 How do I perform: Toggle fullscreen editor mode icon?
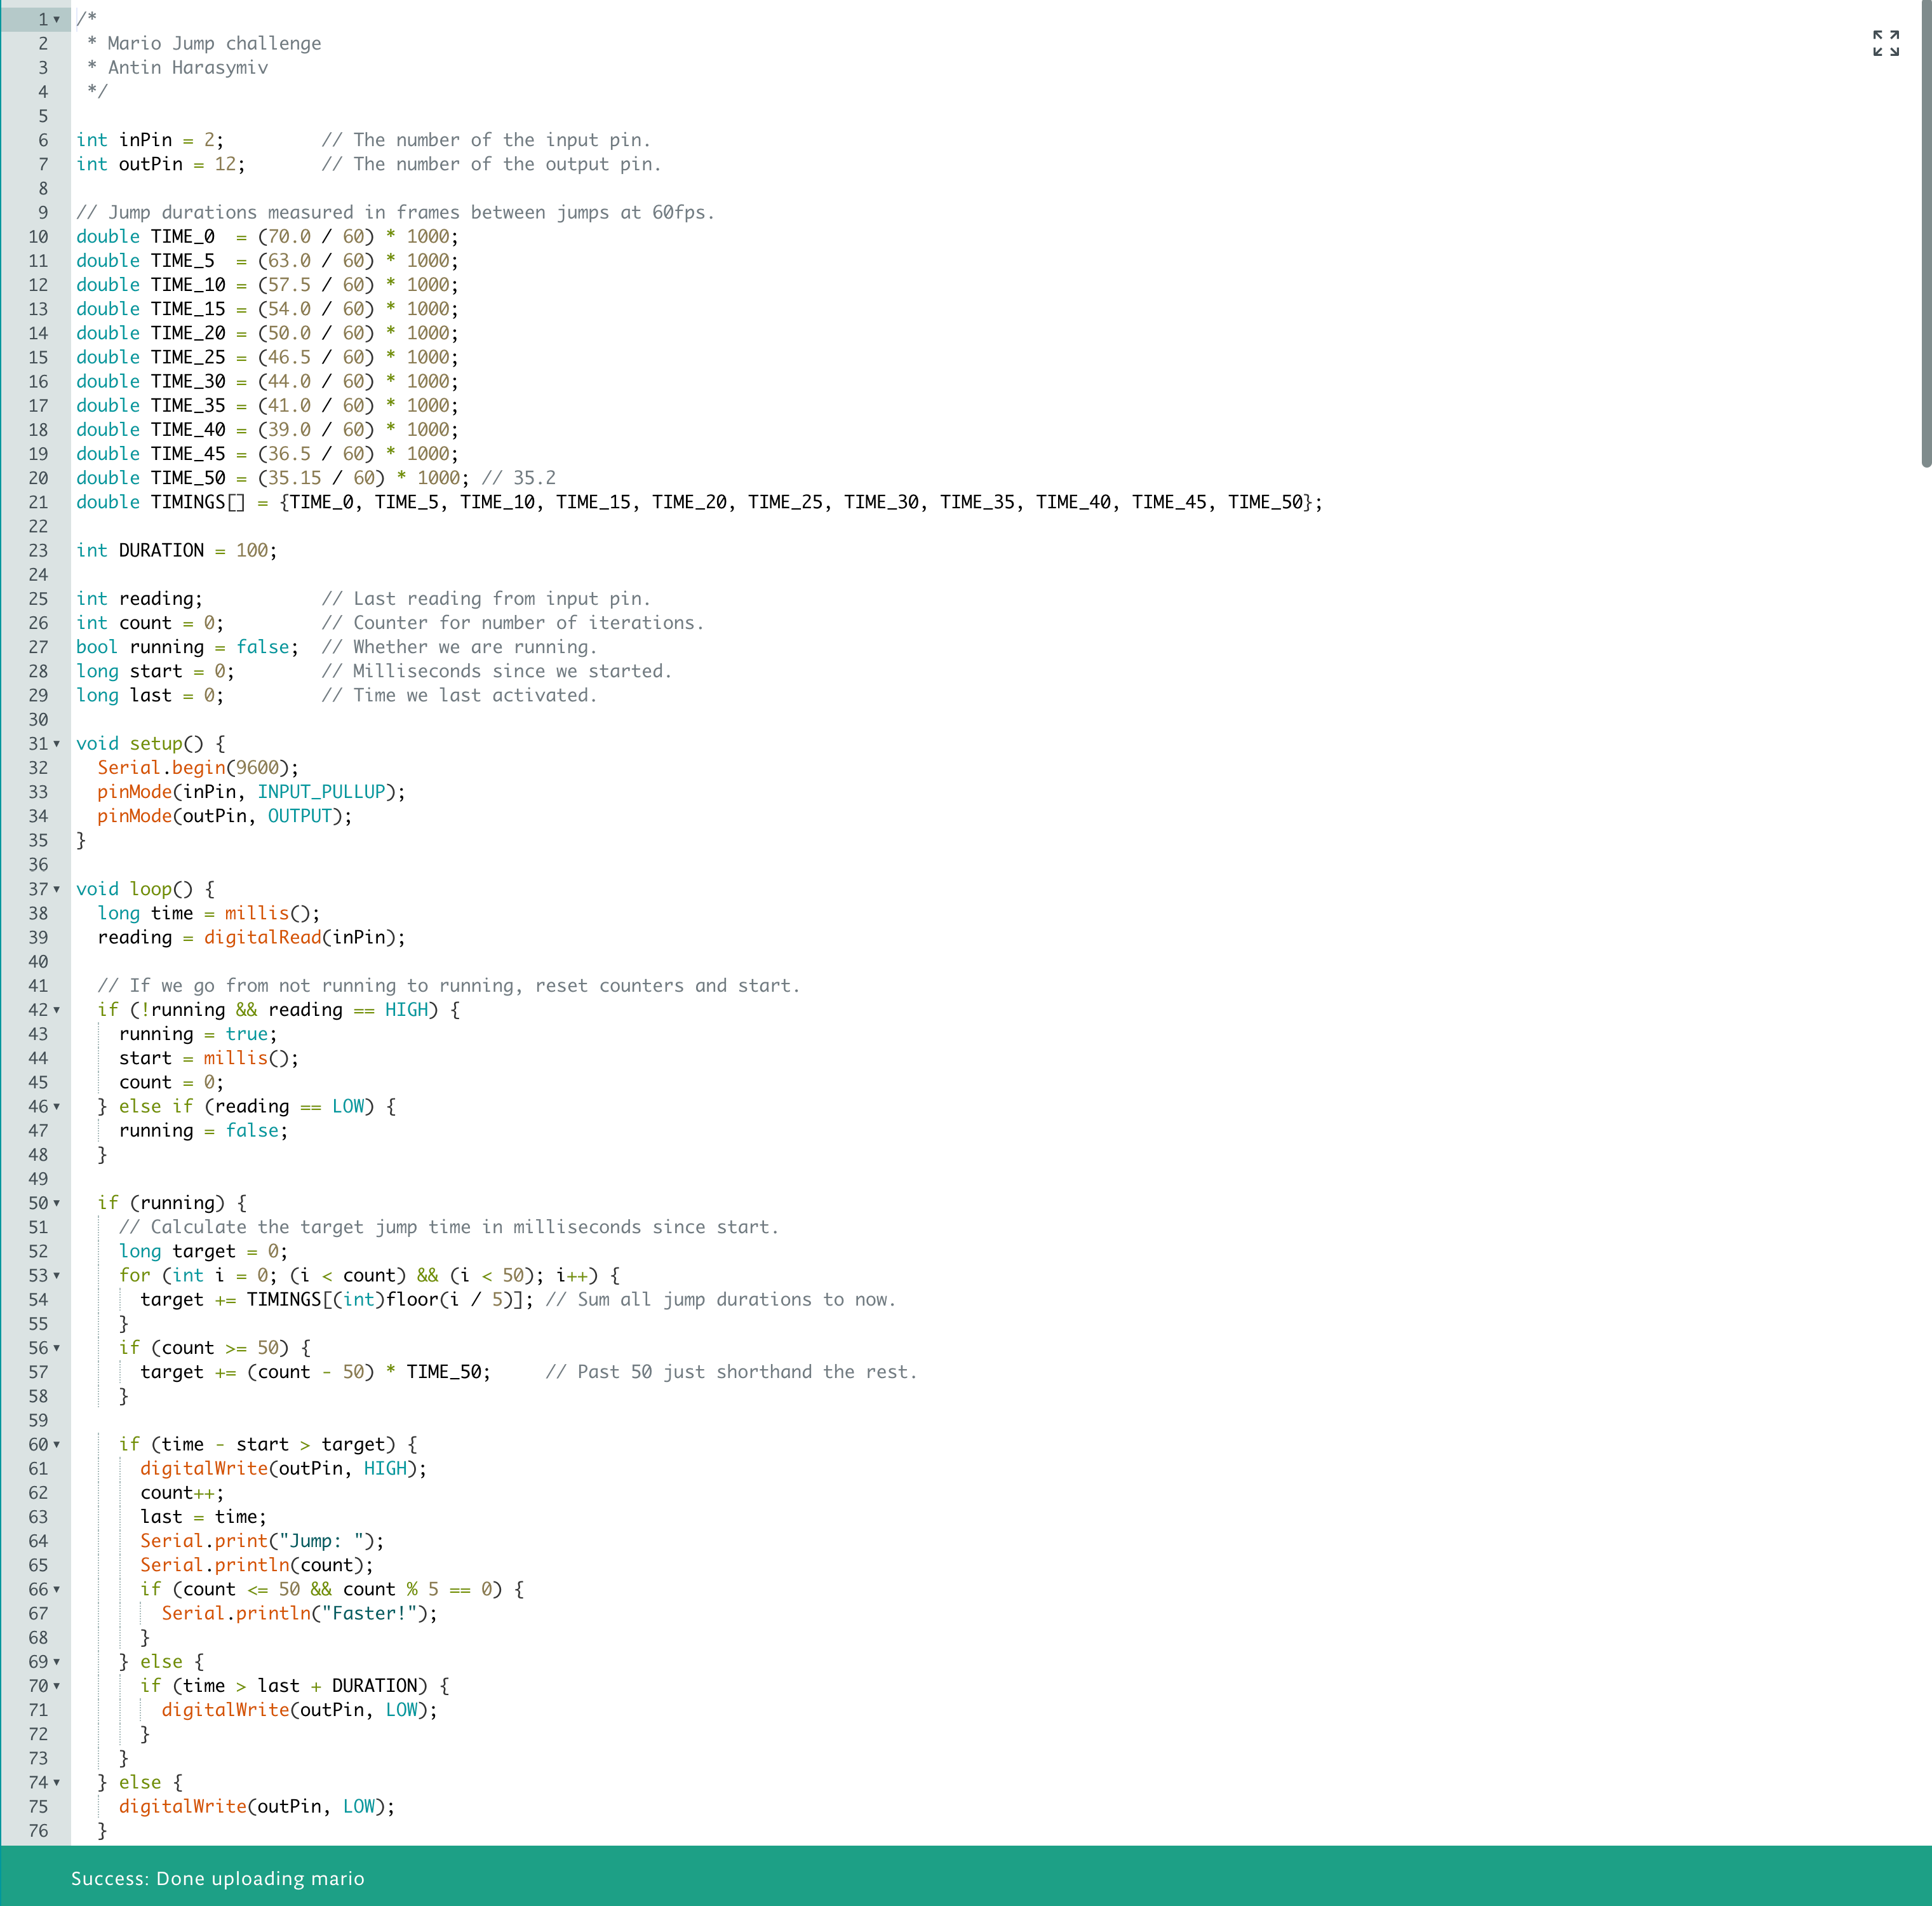1885,43
